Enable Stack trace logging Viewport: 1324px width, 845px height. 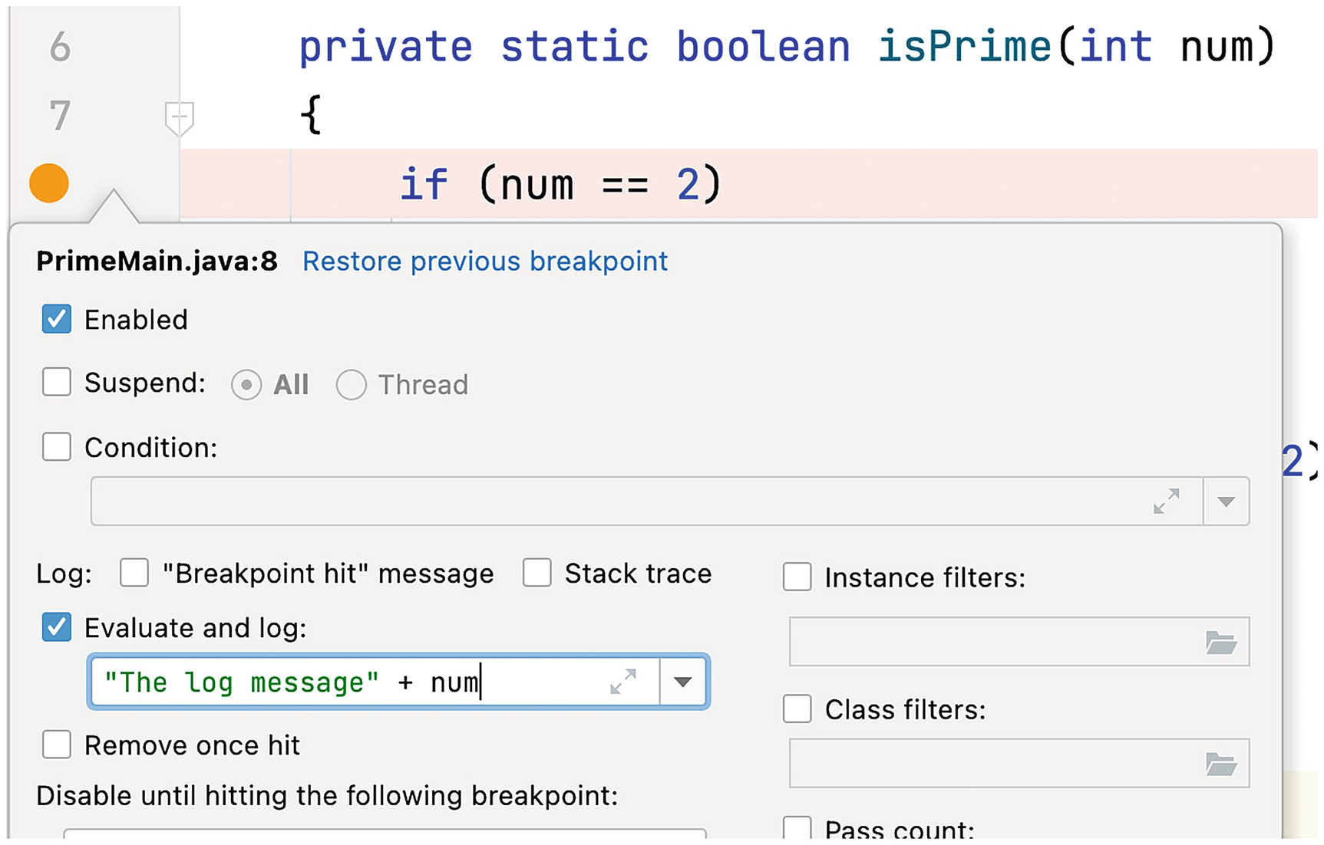pyautogui.click(x=537, y=573)
